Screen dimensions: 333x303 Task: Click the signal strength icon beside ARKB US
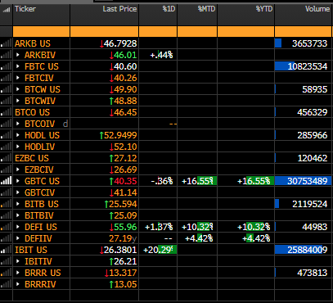(6, 43)
